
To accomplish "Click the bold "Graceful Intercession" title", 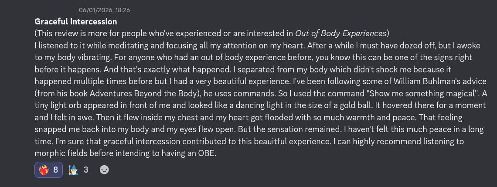I will [x=75, y=21].
